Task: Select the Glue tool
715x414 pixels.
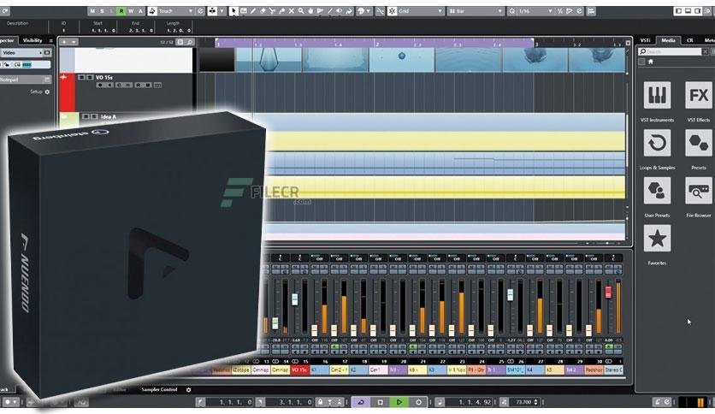Action: point(281,11)
